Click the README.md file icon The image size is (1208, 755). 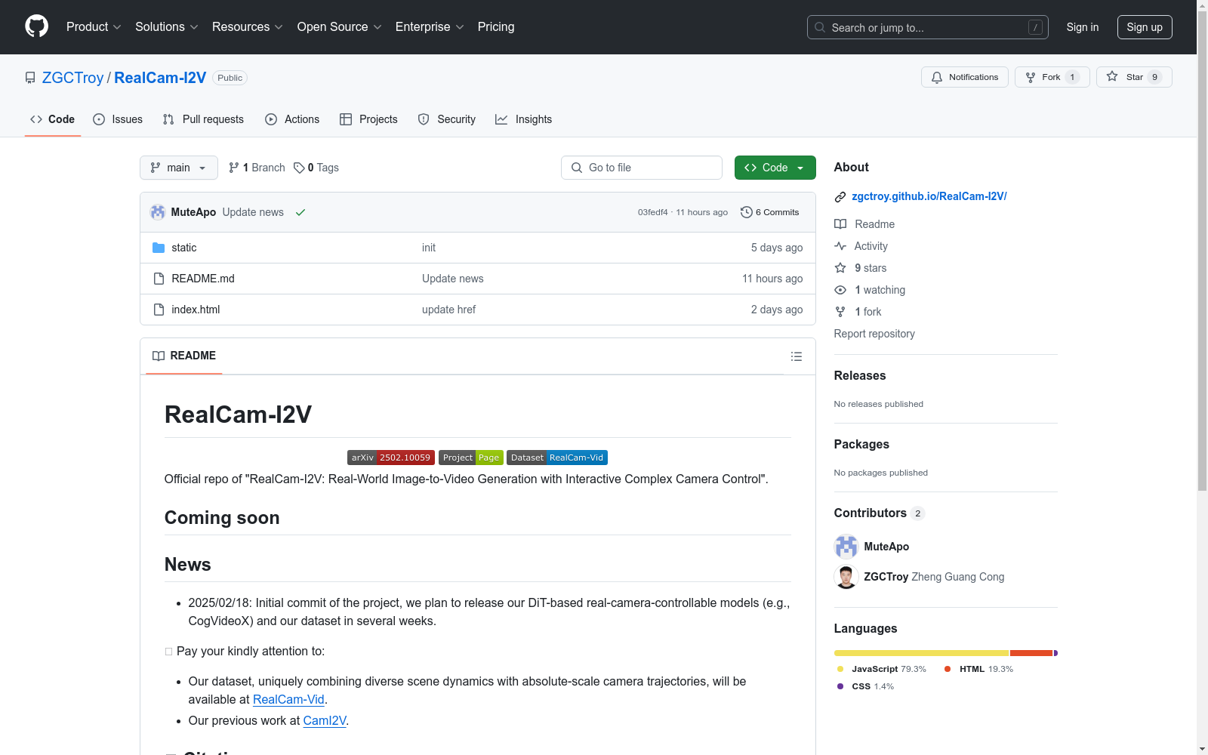point(159,279)
